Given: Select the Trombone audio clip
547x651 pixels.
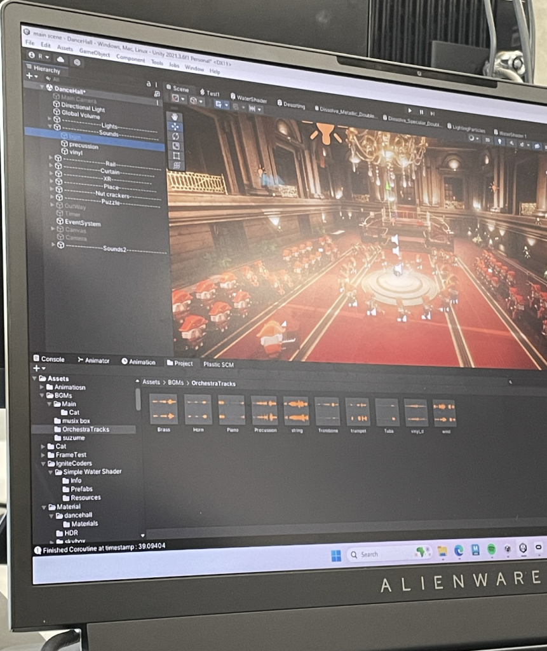Looking at the screenshot, I should point(327,415).
